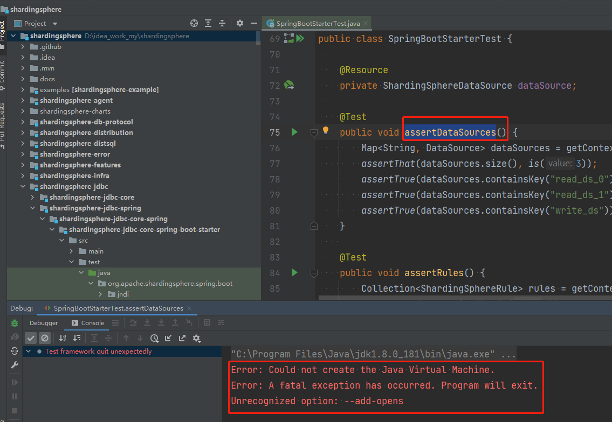This screenshot has height=422, width=612.
Task: Select SpringBootStarterTest.assertDataSources debug tab
Action: coord(118,308)
